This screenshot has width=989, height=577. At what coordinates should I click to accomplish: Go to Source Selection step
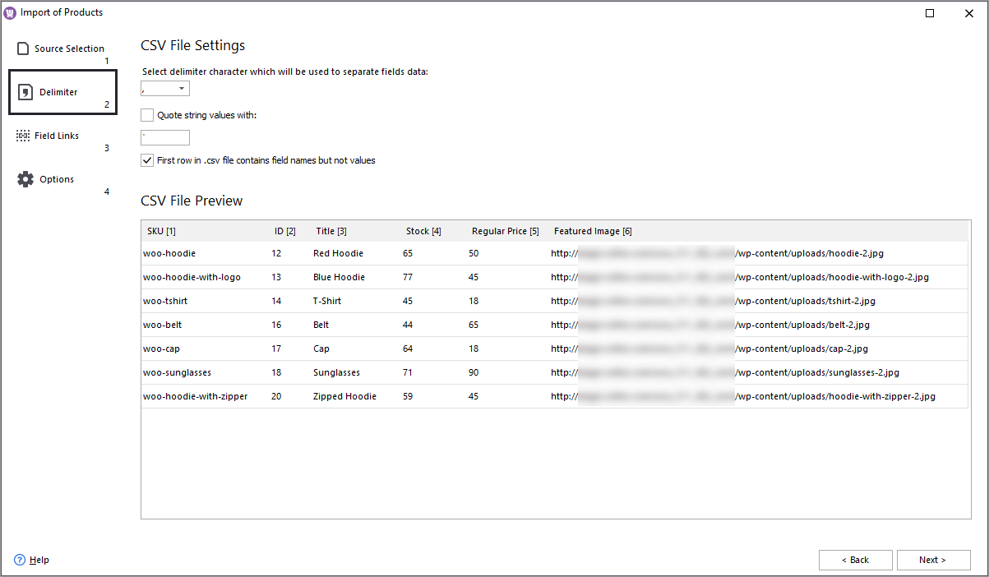tap(69, 48)
